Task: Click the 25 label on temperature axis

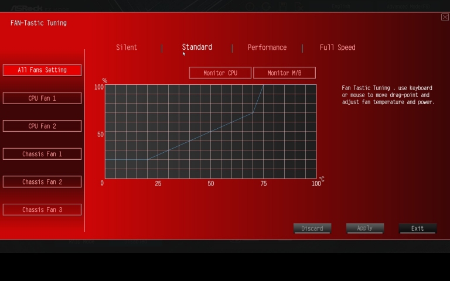Action: [x=158, y=183]
